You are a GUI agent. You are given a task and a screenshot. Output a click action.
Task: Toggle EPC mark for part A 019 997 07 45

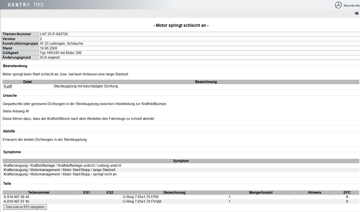347,202
